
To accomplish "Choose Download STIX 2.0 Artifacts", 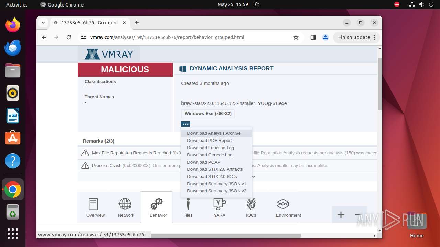I will 217,169.
